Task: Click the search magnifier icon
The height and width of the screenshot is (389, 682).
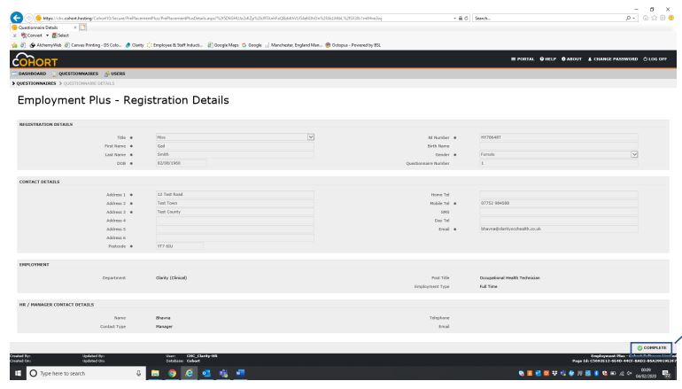Action: coord(628,19)
